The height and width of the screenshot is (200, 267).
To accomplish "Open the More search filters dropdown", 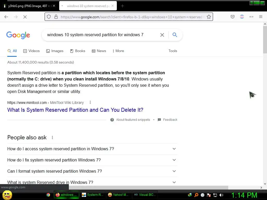I will point(118,51).
